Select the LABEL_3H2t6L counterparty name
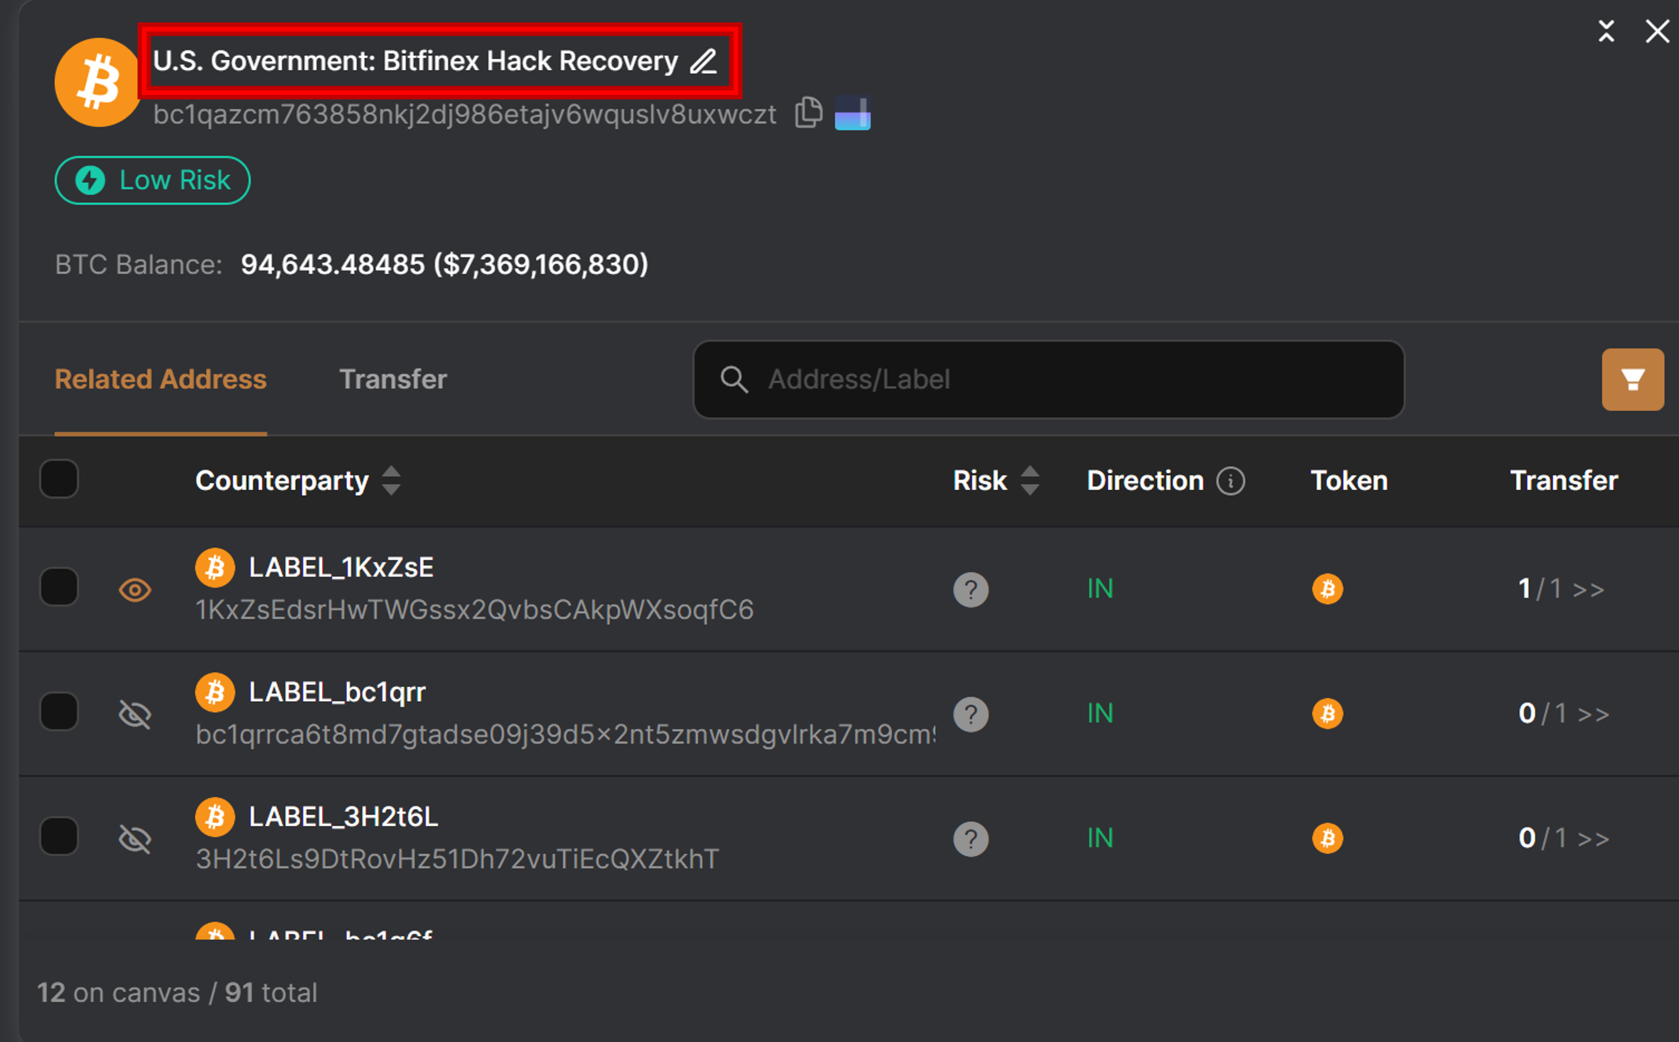1679x1042 pixels. point(343,817)
